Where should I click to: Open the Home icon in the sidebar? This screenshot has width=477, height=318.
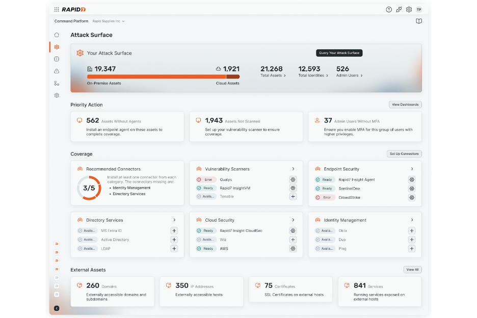pyautogui.click(x=57, y=35)
